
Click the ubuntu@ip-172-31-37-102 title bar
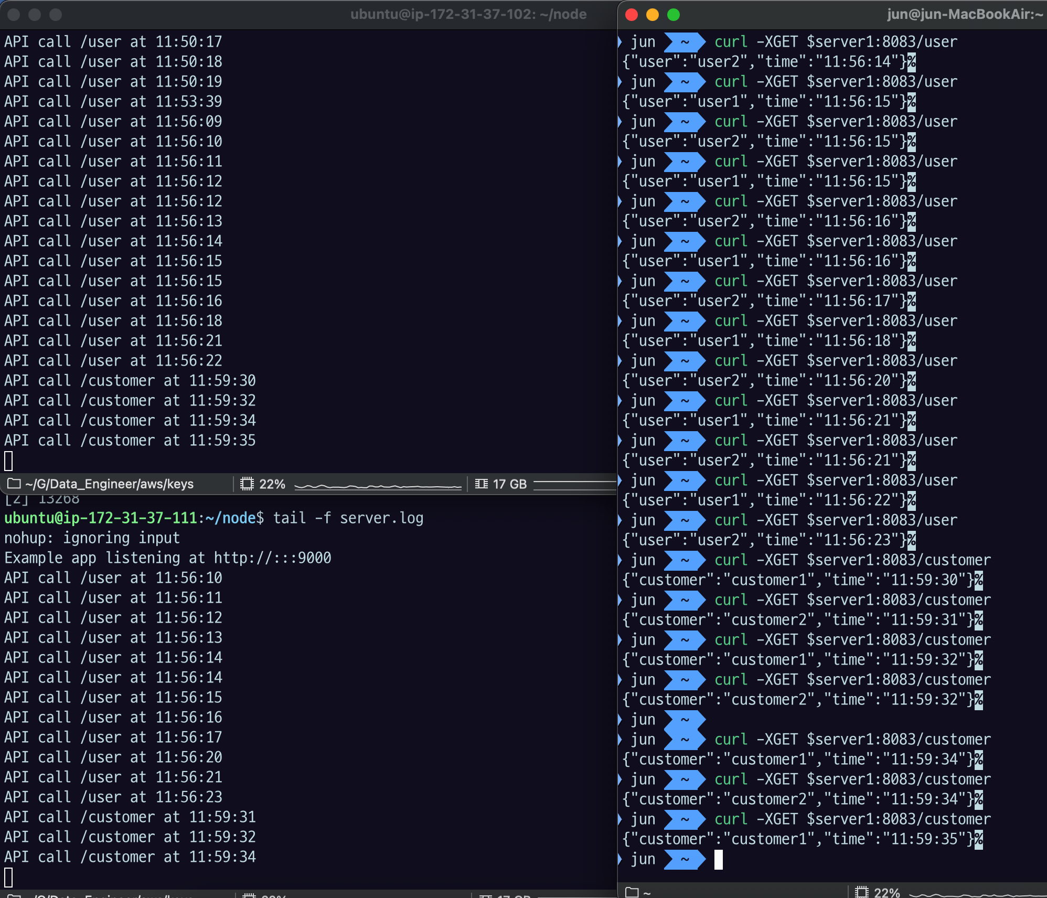point(468,14)
